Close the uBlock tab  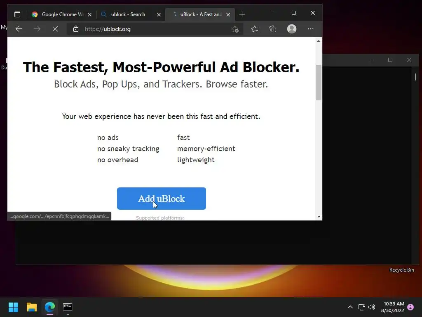pyautogui.click(x=228, y=14)
